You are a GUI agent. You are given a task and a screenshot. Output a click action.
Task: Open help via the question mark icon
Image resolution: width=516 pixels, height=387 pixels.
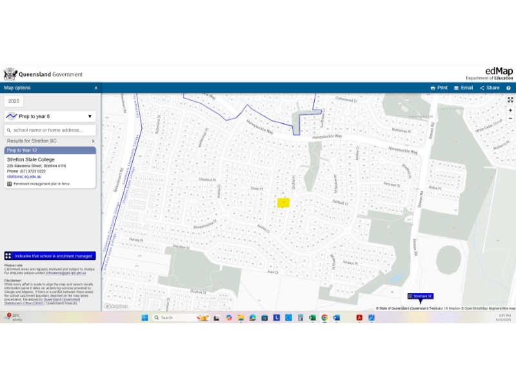508,88
